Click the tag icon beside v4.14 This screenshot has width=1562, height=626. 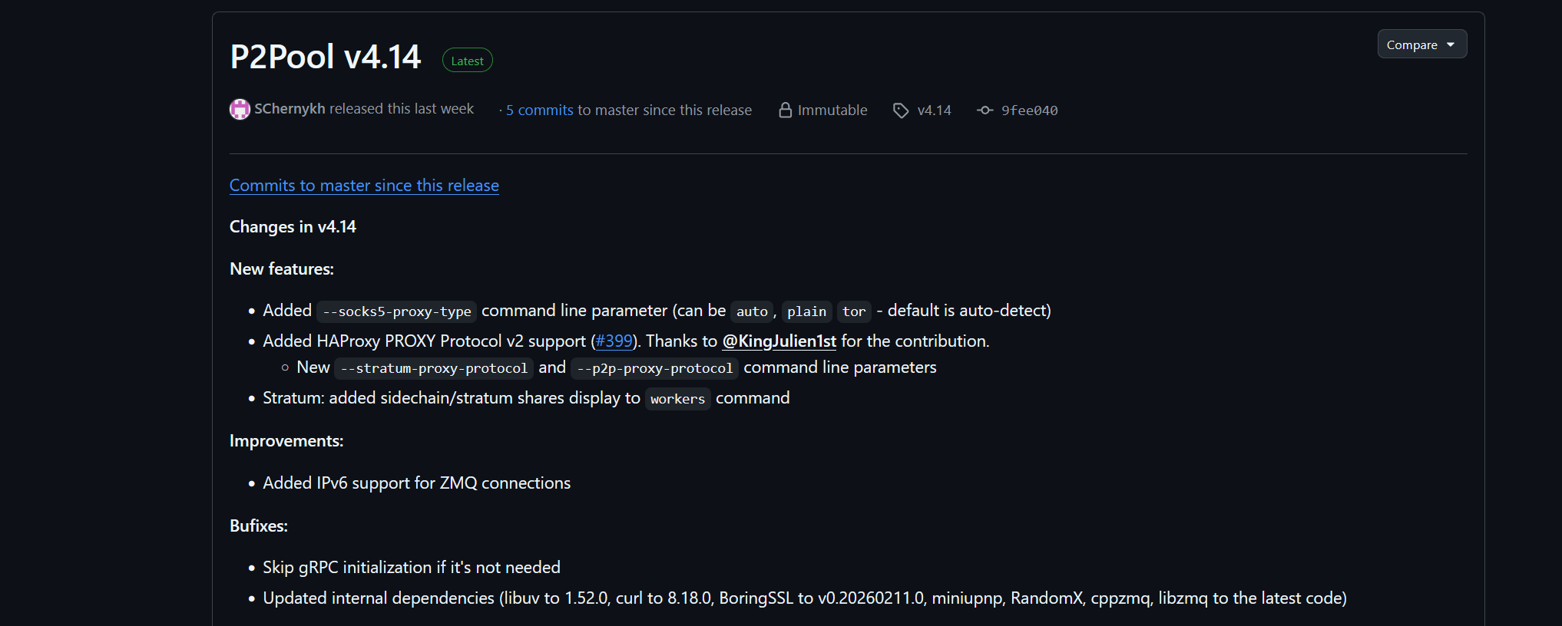click(901, 110)
